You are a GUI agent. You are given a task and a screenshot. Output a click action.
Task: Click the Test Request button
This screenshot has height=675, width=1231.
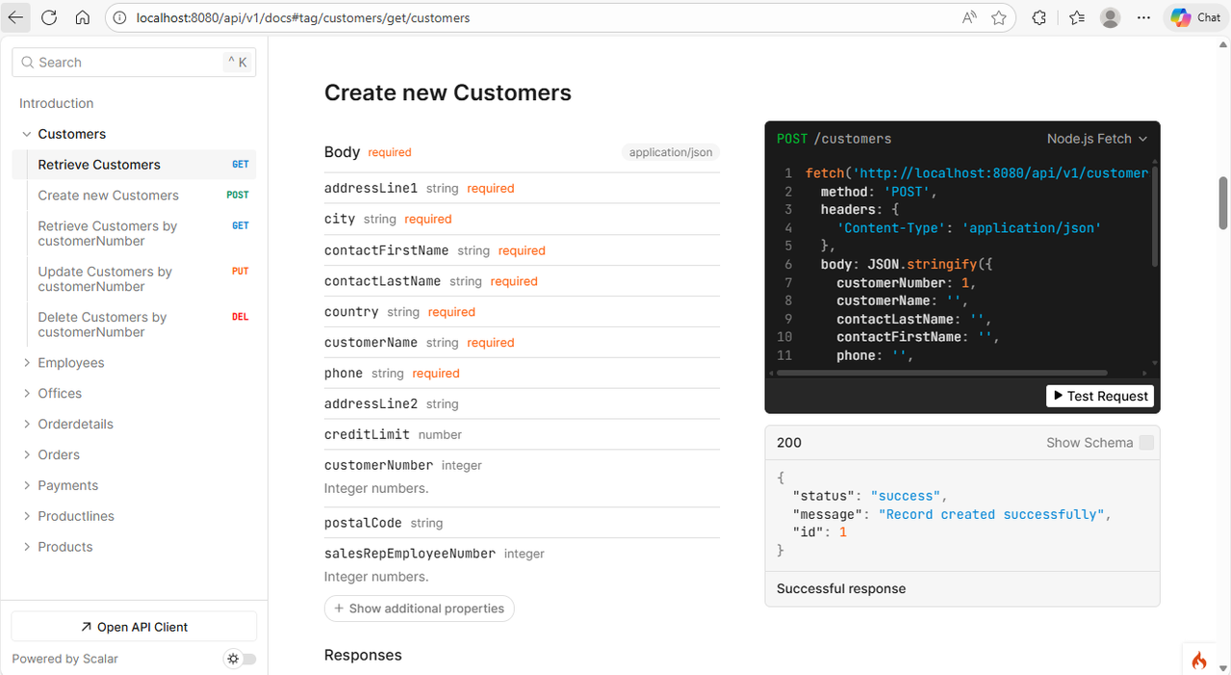pyautogui.click(x=1100, y=396)
